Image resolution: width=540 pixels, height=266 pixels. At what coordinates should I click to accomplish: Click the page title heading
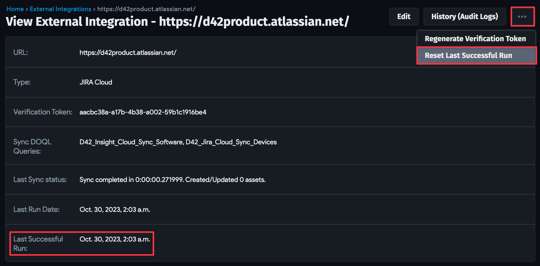[177, 21]
